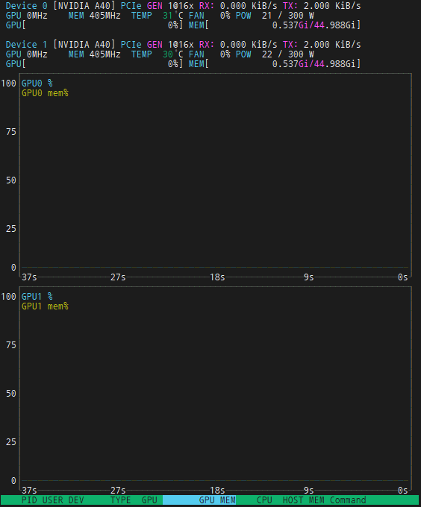Click the 50 axis label on GPU0 chart
This screenshot has width=421, height=507.
coord(11,180)
